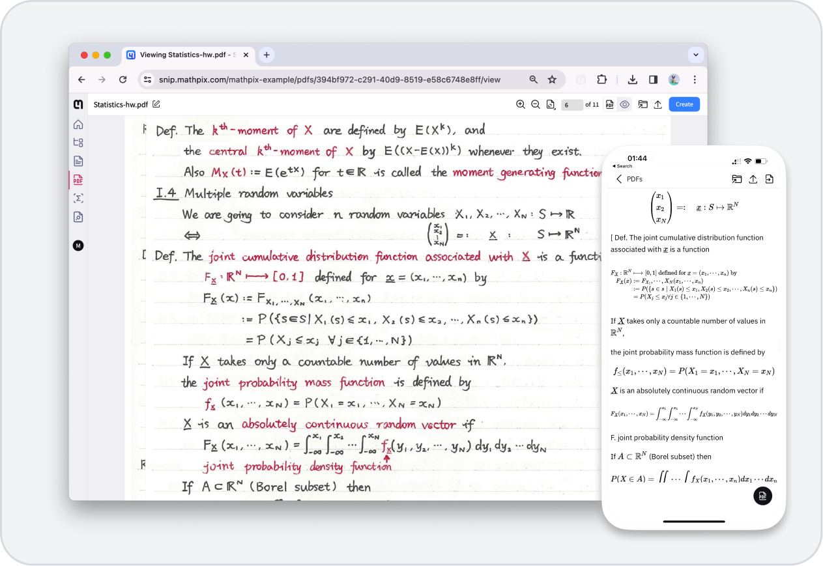The width and height of the screenshot is (823, 566).
Task: Click the Statistics-hw.pdf file name
Action: tap(121, 104)
